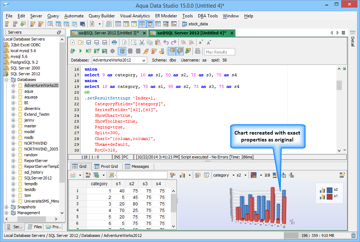
Task: Save the script with the disk icon
Action: [x=89, y=42]
